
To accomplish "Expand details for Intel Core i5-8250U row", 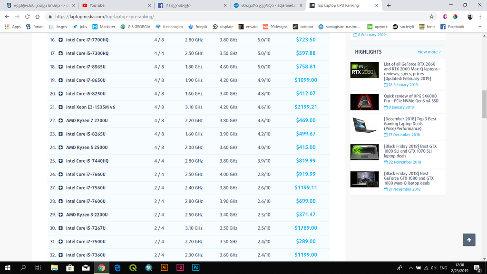I will pyautogui.click(x=60, y=94).
